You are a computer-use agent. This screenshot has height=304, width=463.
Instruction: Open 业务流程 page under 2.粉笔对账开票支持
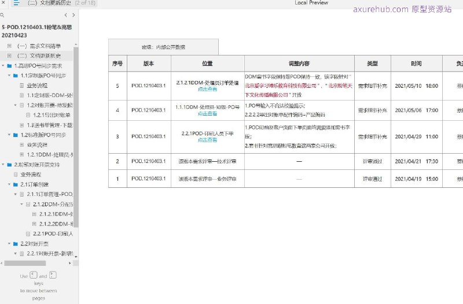pyautogui.click(x=31, y=175)
